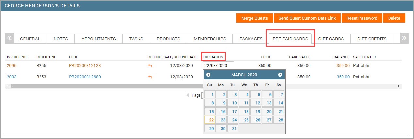The height and width of the screenshot is (139, 414).
Task: Pick March 15 in the calendar
Action: point(209,112)
